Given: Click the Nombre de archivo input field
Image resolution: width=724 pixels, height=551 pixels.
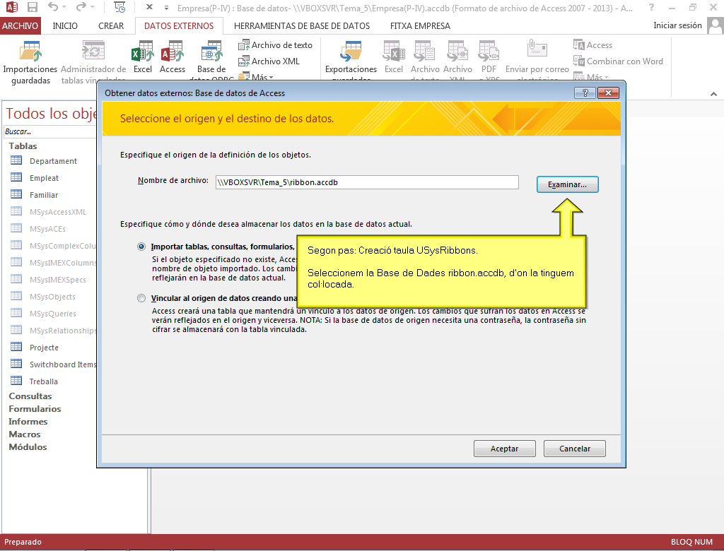Looking at the screenshot, I should (367, 182).
